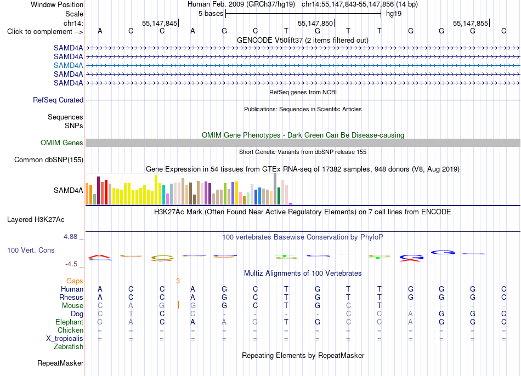This screenshot has height=376, width=521.
Task: Open the RefSeq Curated track label
Action: [58, 100]
